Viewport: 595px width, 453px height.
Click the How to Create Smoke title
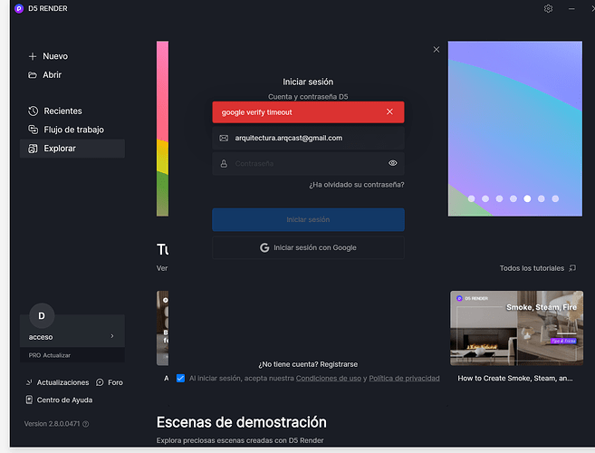coord(515,378)
